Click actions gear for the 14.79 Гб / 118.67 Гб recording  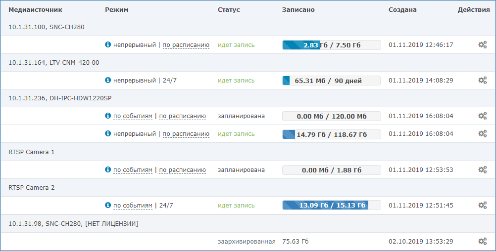482,134
